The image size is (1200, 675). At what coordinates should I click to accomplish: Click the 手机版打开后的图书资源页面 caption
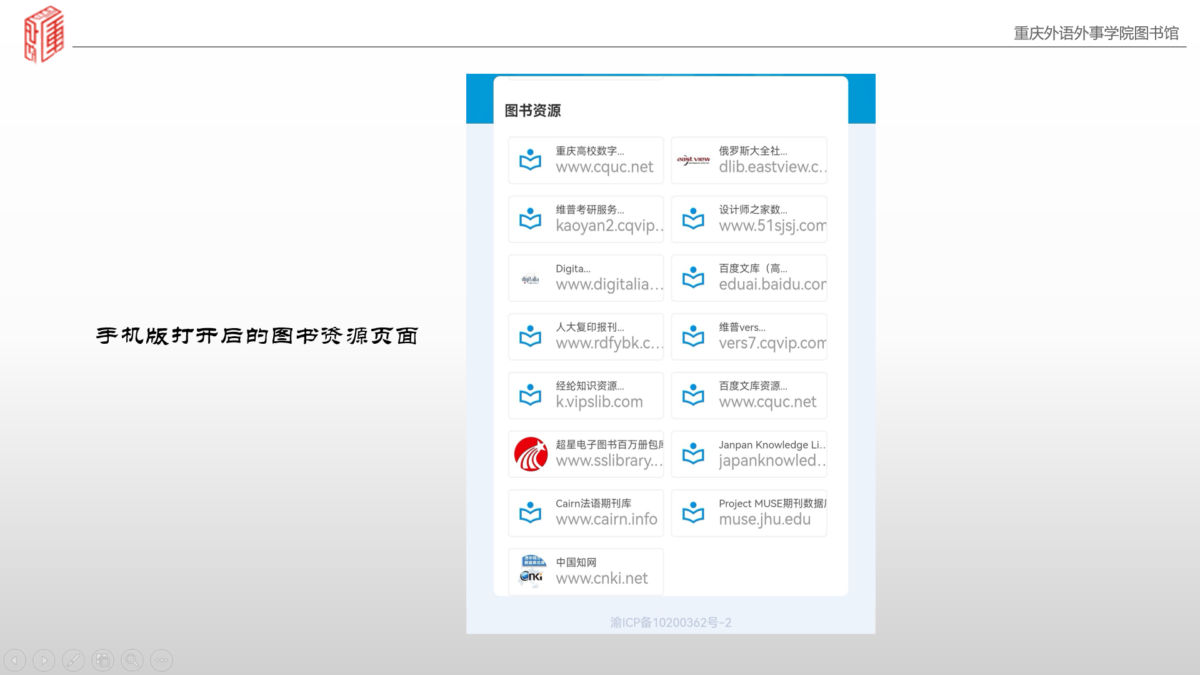257,336
